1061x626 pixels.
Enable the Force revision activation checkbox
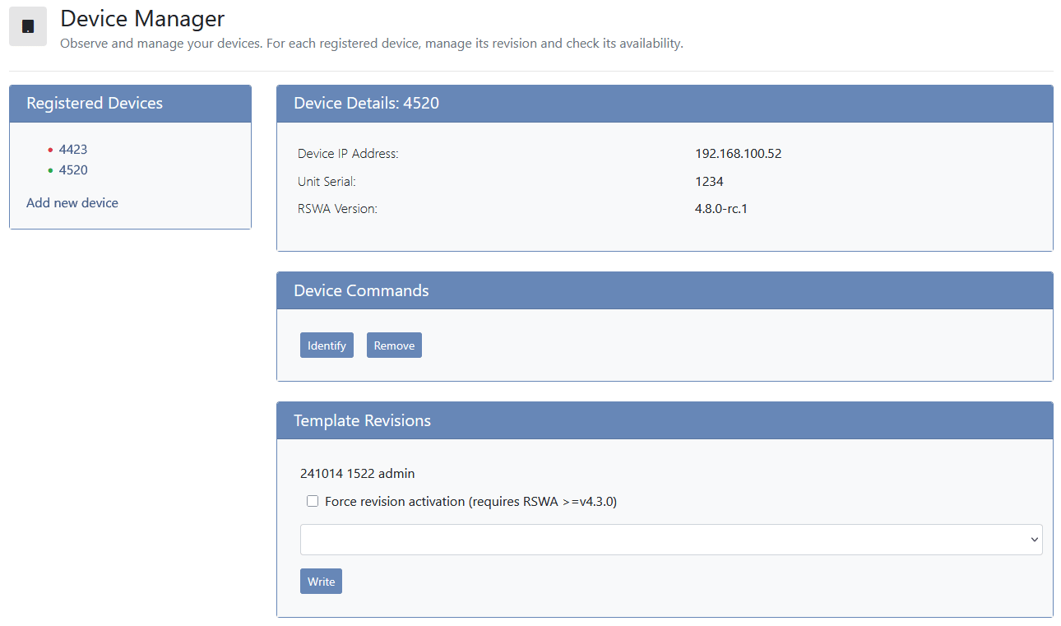tap(313, 501)
